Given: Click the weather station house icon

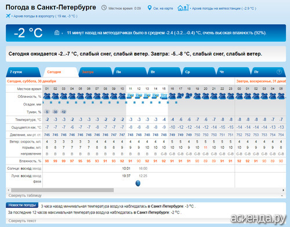Looking at the screenshot, I should tap(183, 8).
